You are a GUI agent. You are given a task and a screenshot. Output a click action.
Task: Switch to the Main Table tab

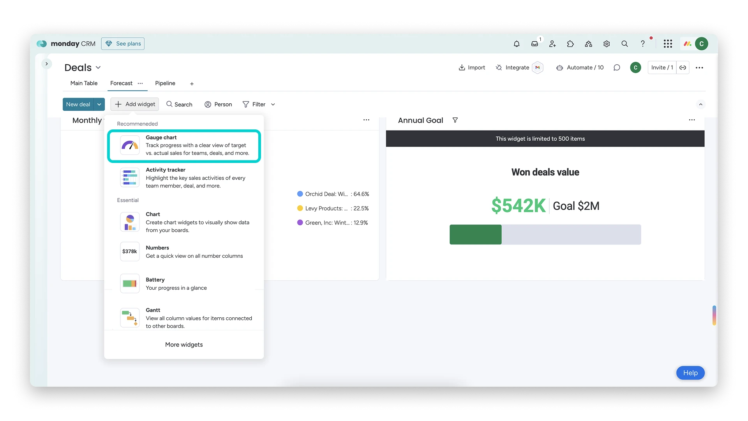point(84,83)
